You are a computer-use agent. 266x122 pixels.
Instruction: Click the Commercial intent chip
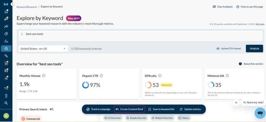pyautogui.click(x=31, y=119)
